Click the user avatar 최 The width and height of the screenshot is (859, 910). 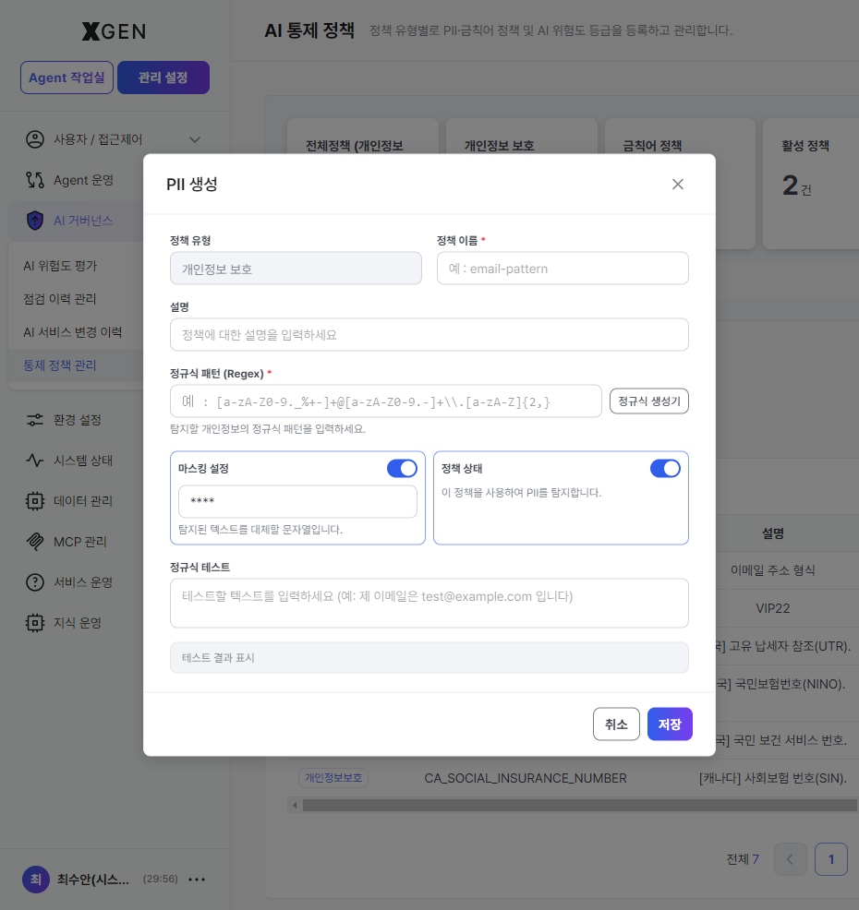[35, 880]
